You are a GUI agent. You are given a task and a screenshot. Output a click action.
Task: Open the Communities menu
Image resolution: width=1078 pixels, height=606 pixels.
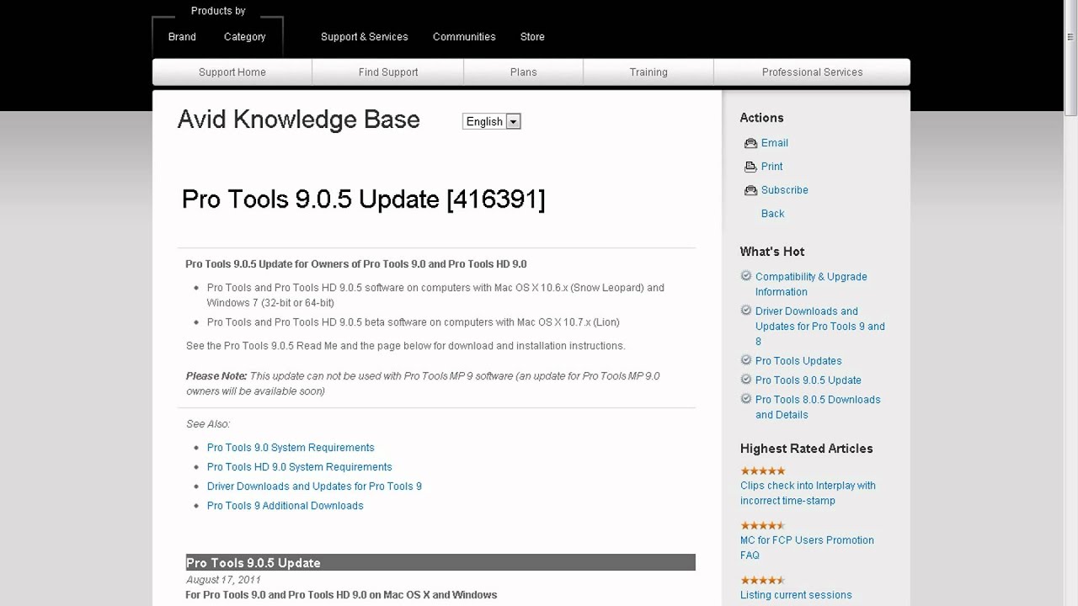[464, 37]
